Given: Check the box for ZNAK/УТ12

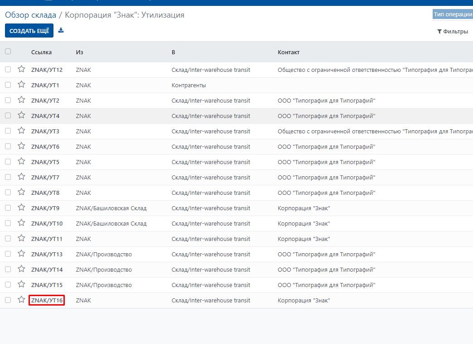Looking at the screenshot, I should click(8, 70).
